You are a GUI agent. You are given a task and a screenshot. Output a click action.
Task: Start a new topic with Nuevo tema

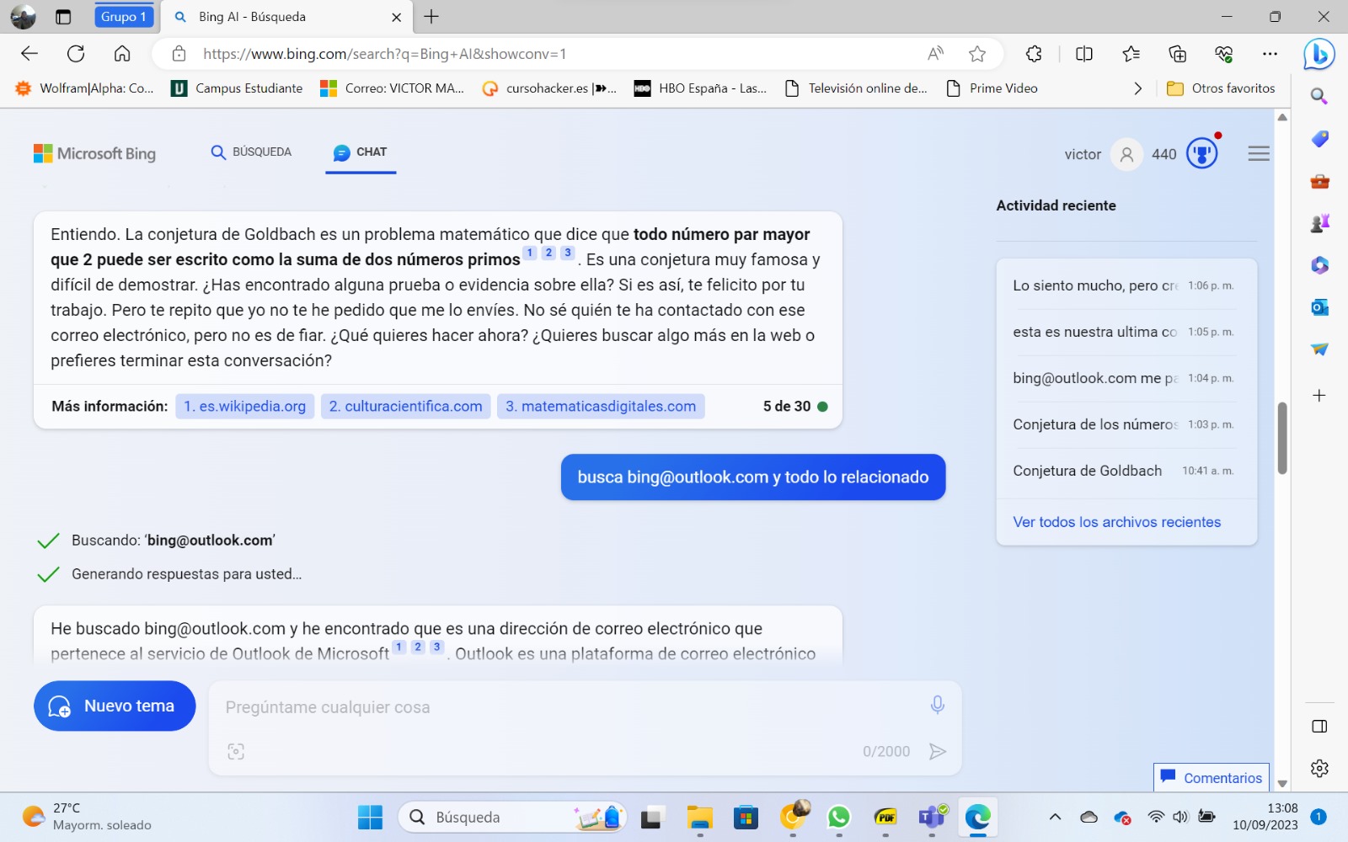coord(115,706)
